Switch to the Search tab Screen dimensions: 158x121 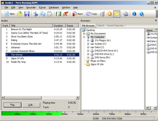pyautogui.click(x=101, y=26)
